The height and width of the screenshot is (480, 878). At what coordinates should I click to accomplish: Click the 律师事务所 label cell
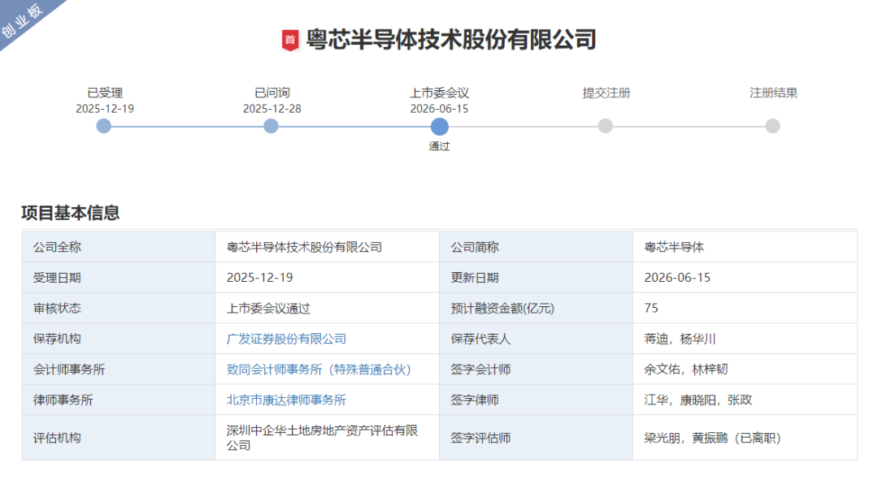pyautogui.click(x=119, y=400)
